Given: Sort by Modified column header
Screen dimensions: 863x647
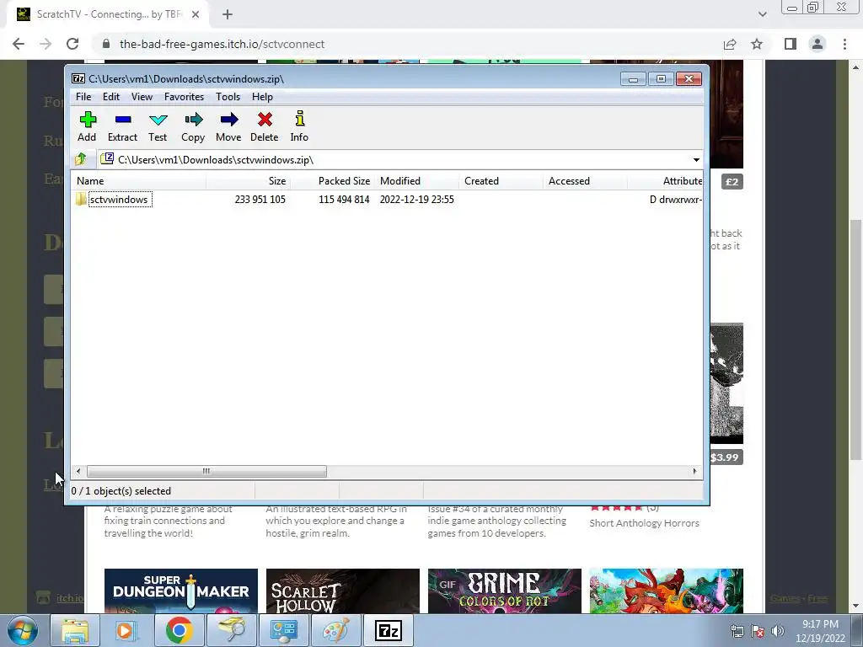Looking at the screenshot, I should [416, 181].
